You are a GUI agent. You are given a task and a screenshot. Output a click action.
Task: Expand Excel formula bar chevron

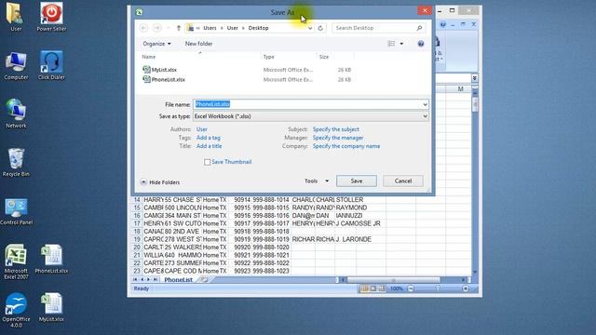[475, 78]
